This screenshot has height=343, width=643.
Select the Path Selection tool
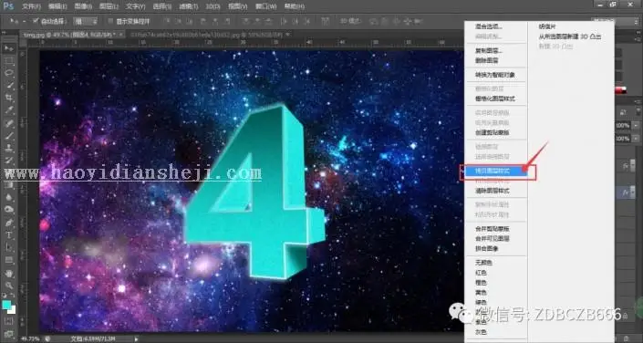8,248
